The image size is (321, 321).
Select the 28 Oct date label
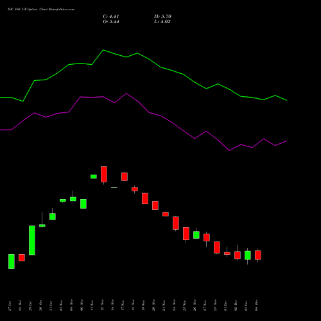[20, 306]
